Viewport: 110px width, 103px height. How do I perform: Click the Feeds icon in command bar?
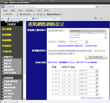pos(101,18)
